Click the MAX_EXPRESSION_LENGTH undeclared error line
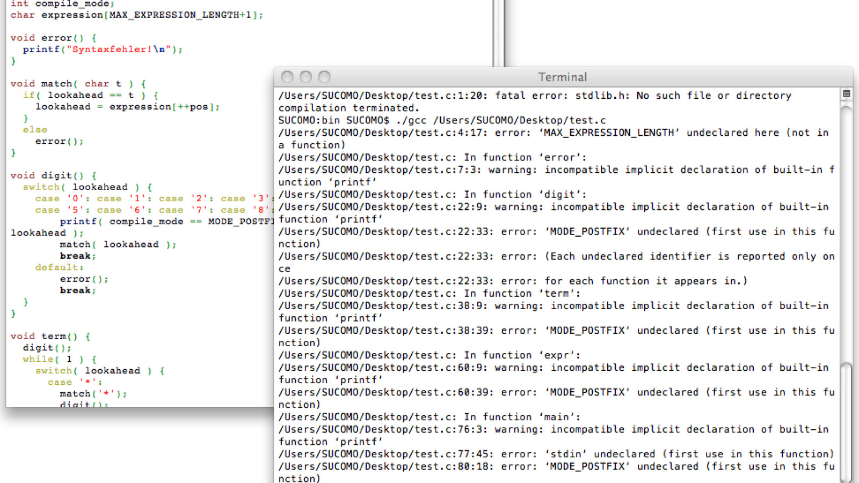859x483 pixels. (x=553, y=133)
